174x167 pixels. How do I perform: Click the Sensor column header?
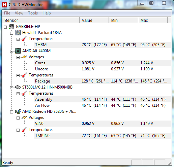[41, 20]
